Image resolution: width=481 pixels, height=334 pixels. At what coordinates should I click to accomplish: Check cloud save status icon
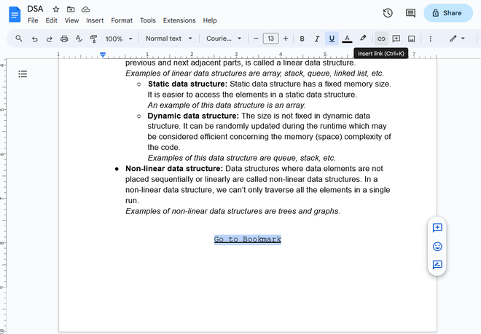point(85,9)
